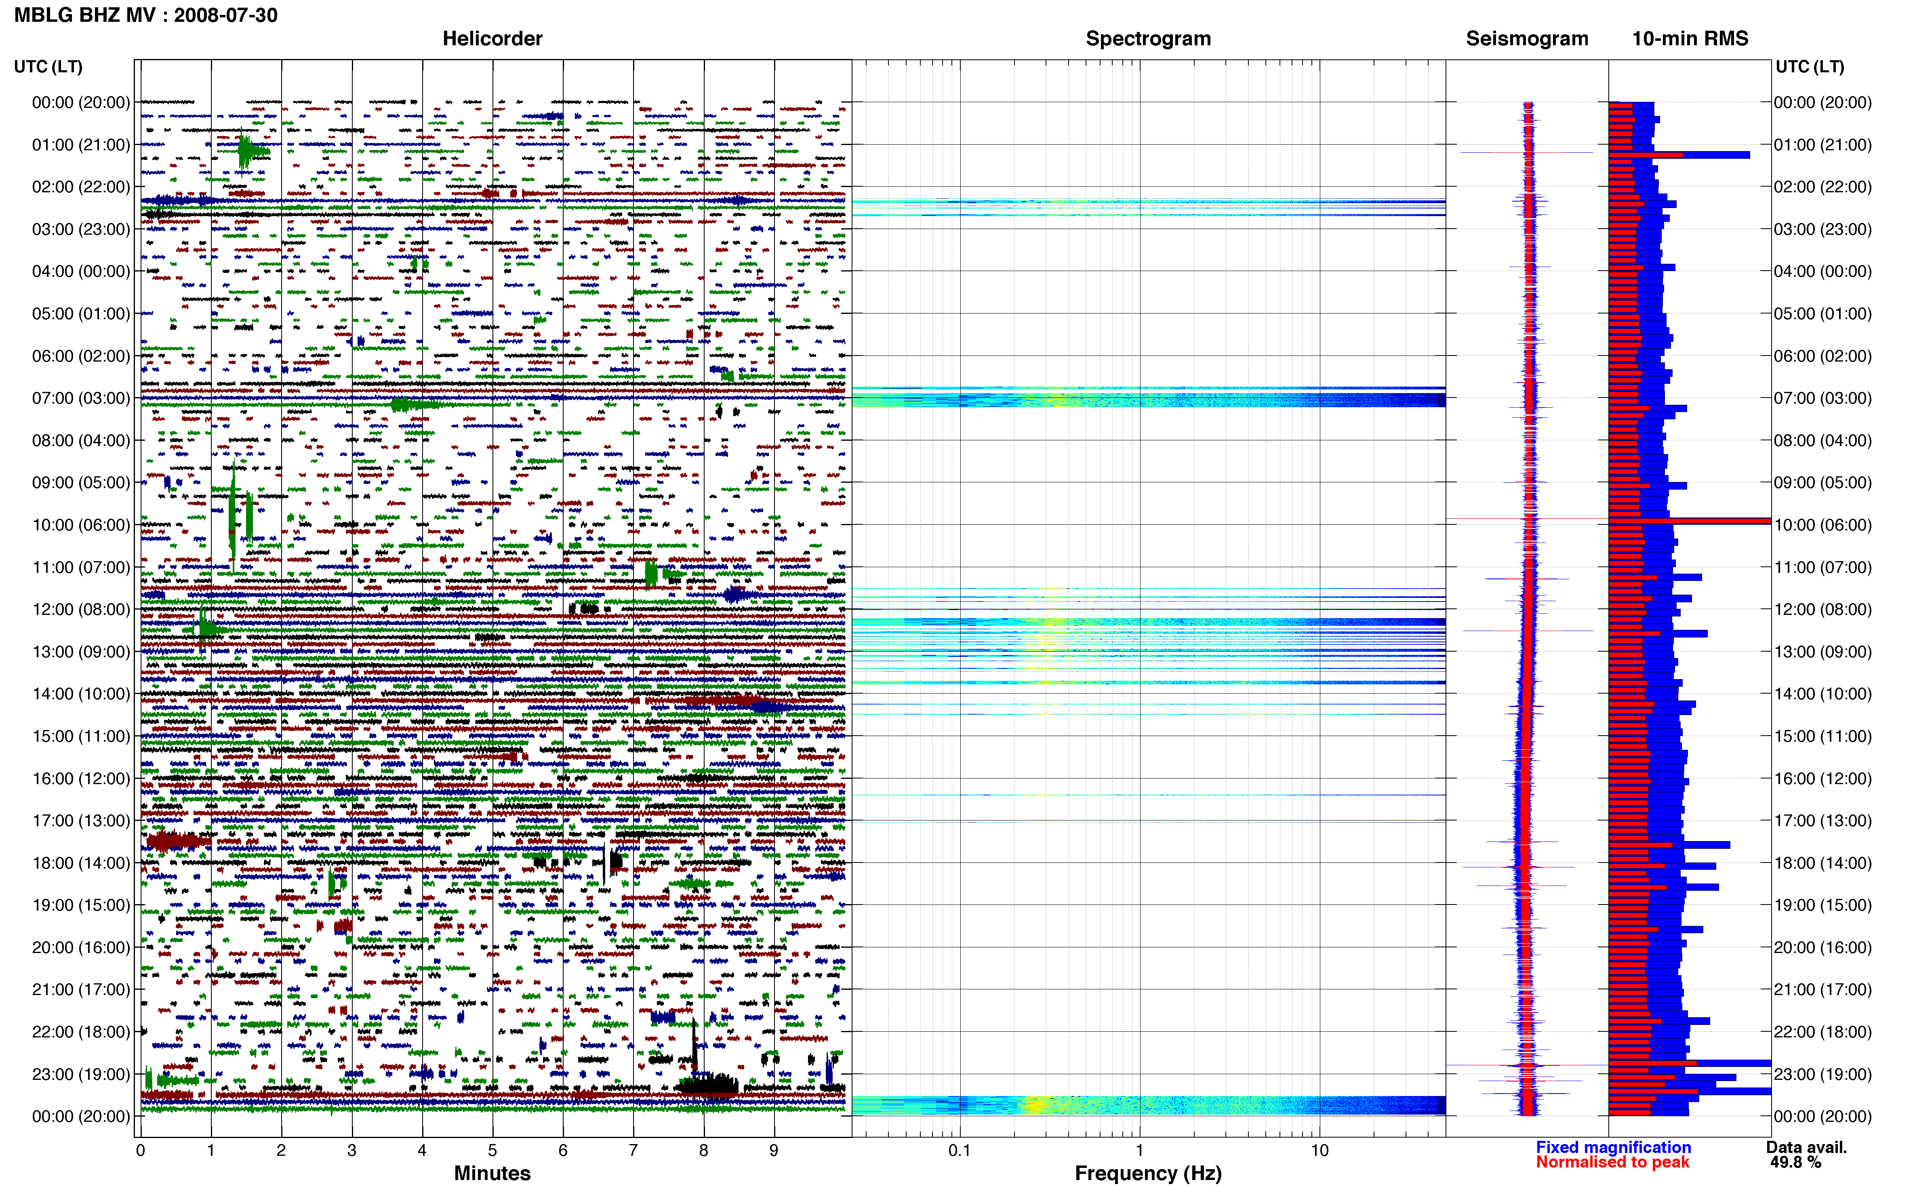Click the long blue RMS bar after 01:00
The width and height of the screenshot is (1915, 1197).
click(1679, 155)
